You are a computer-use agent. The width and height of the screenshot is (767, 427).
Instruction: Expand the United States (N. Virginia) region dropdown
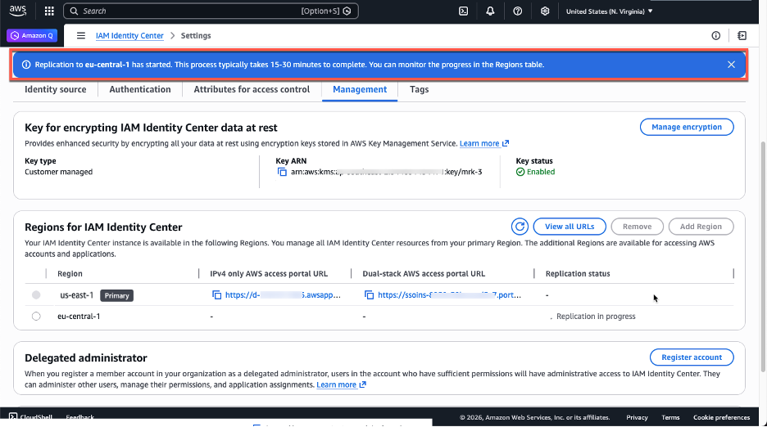610,11
